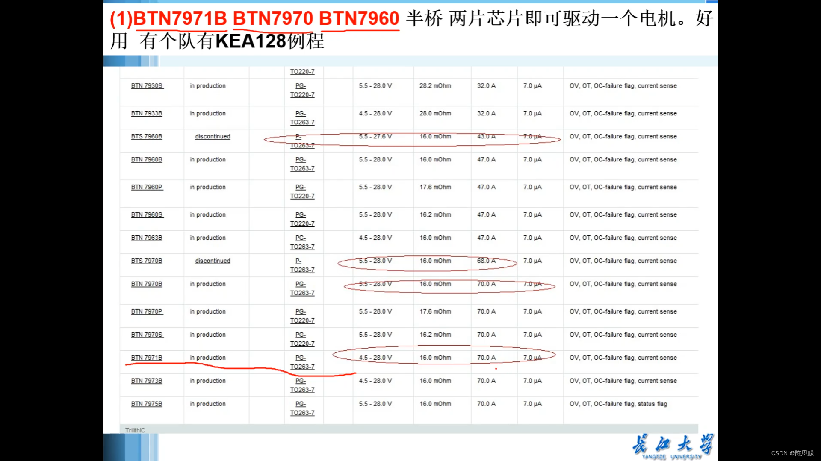Click the TrilithIC footer label

point(135,430)
